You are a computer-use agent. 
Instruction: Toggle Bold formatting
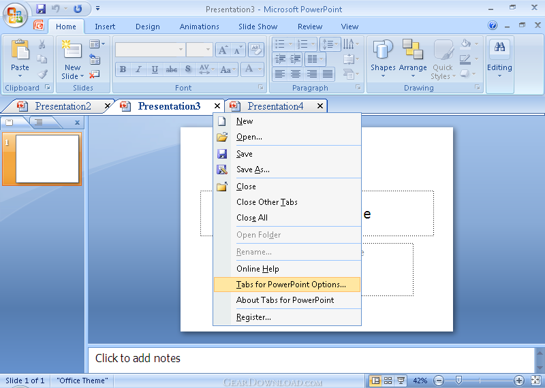pyautogui.click(x=123, y=69)
